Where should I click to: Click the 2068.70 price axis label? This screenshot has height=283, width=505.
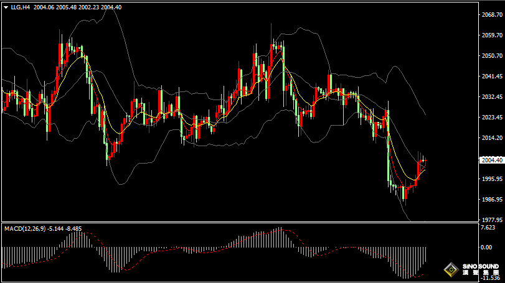492,14
